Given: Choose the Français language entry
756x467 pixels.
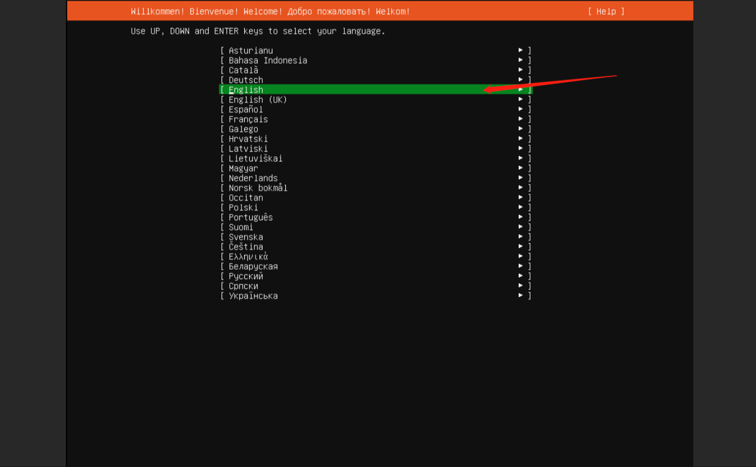Looking at the screenshot, I should coord(376,119).
